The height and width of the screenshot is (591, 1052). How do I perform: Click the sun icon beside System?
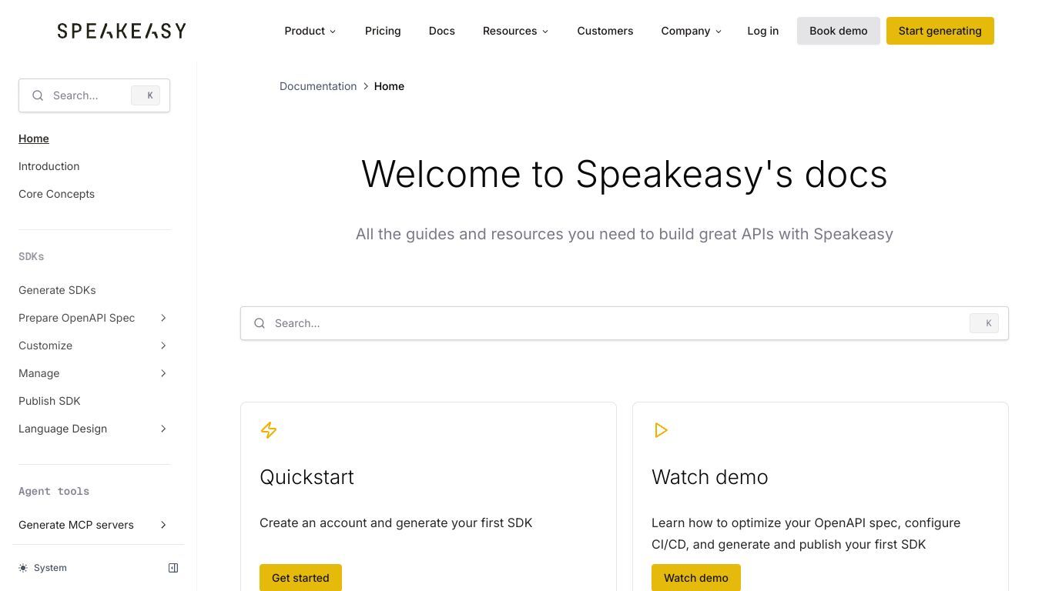23,568
